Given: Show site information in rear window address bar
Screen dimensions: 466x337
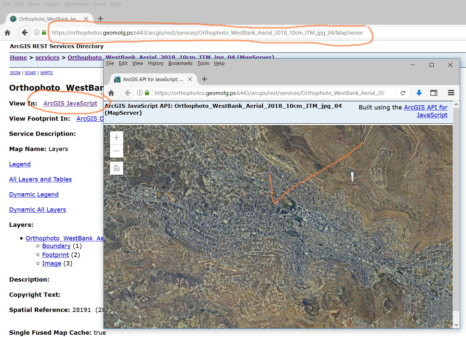Looking at the screenshot, I should [37, 32].
